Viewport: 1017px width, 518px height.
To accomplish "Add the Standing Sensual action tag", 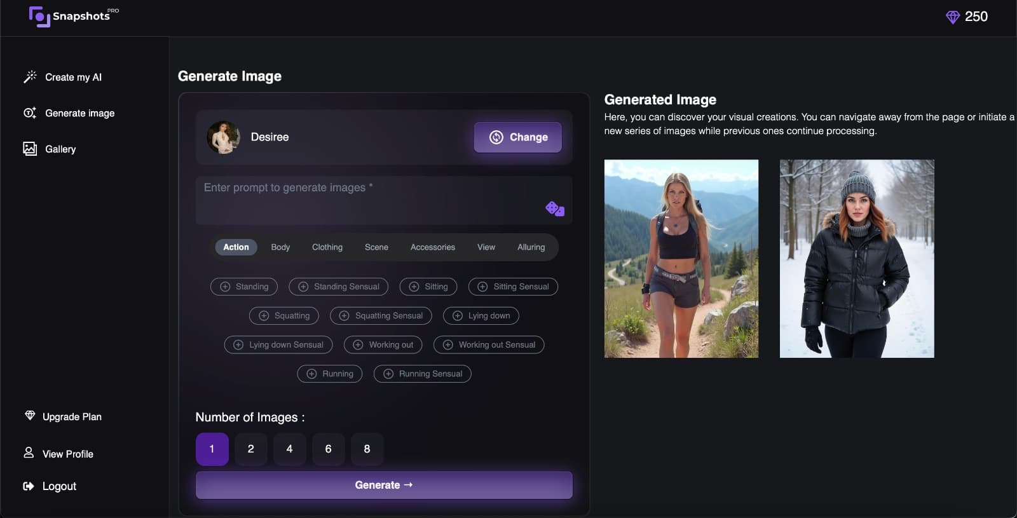I will [x=339, y=287].
